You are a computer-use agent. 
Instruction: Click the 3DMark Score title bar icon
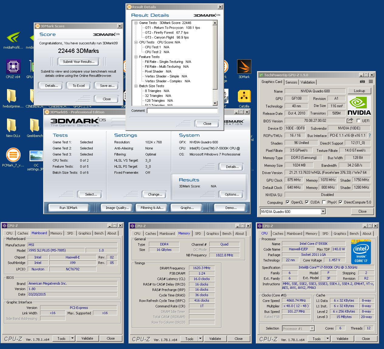38,26
